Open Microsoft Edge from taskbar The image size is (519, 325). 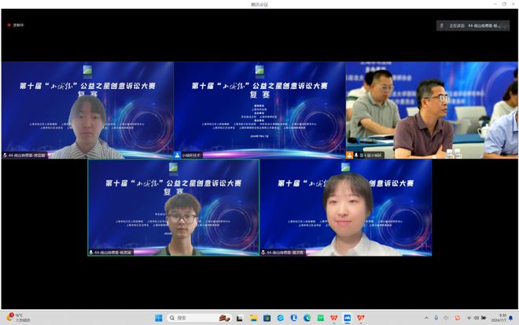click(307, 318)
